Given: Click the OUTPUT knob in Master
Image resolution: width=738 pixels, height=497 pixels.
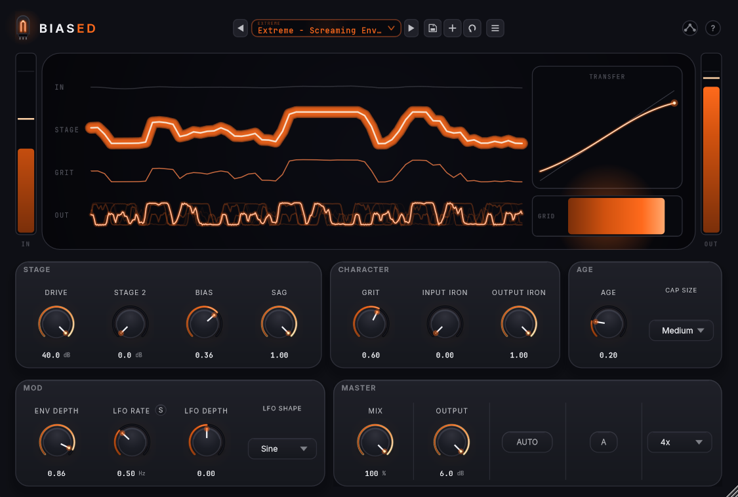Looking at the screenshot, I should (452, 441).
